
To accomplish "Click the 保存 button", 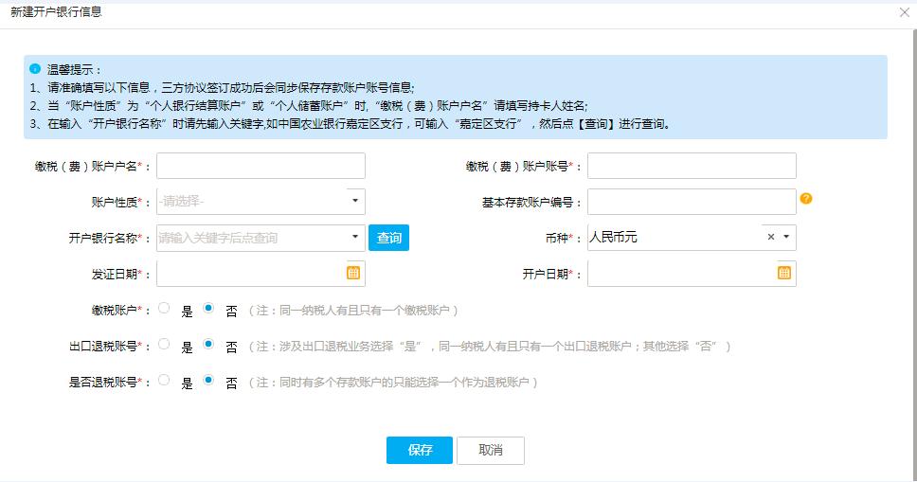I will click(420, 450).
